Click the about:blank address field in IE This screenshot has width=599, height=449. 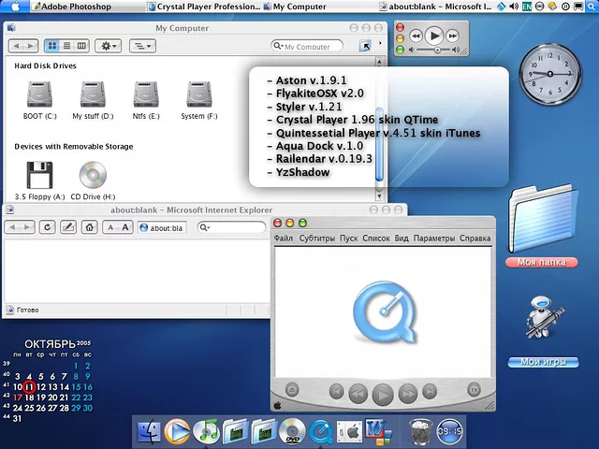[x=162, y=228]
